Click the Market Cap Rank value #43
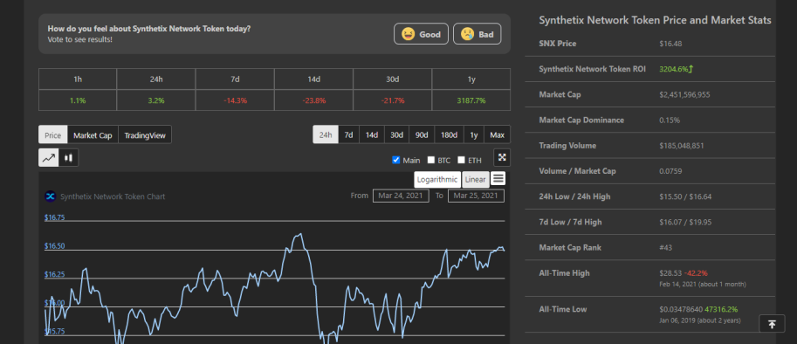The width and height of the screenshot is (797, 344). (666, 247)
